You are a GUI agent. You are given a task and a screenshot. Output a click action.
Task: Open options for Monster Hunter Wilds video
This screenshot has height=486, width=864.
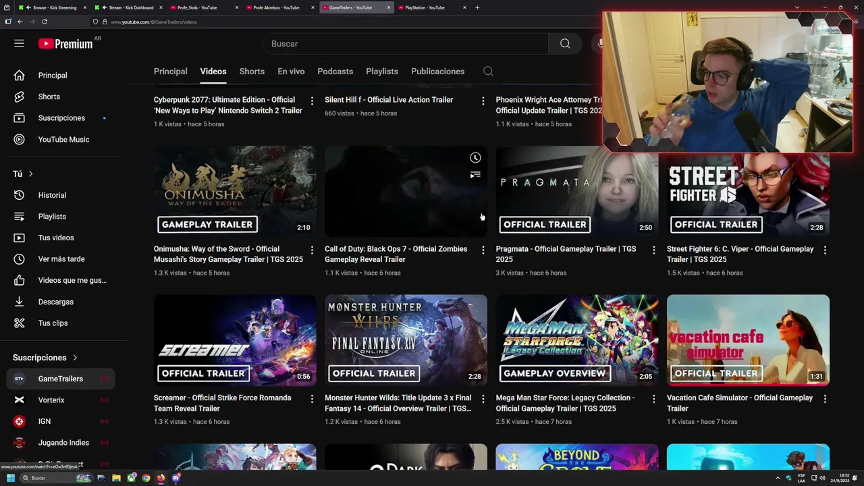click(x=483, y=399)
